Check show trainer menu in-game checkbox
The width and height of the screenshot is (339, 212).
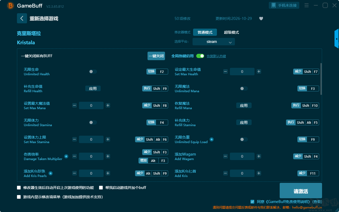(x=19, y=197)
